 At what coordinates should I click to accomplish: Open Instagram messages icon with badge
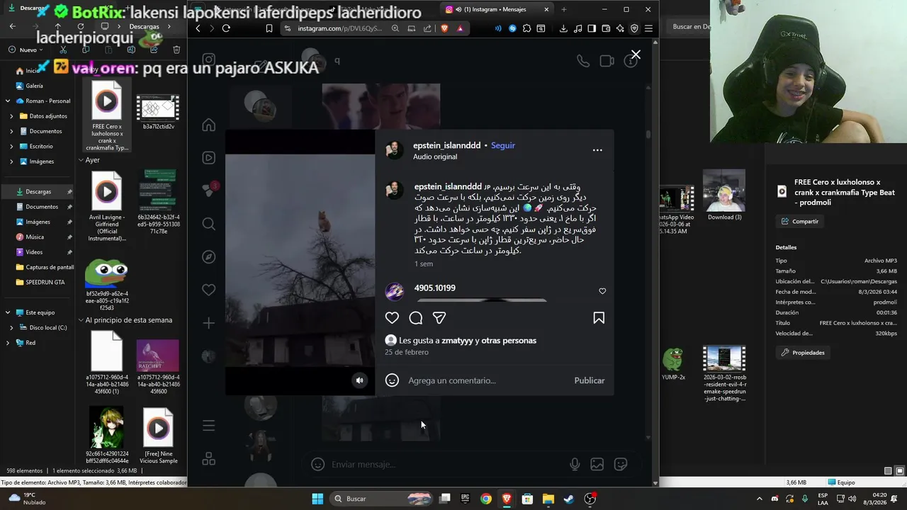(x=208, y=191)
